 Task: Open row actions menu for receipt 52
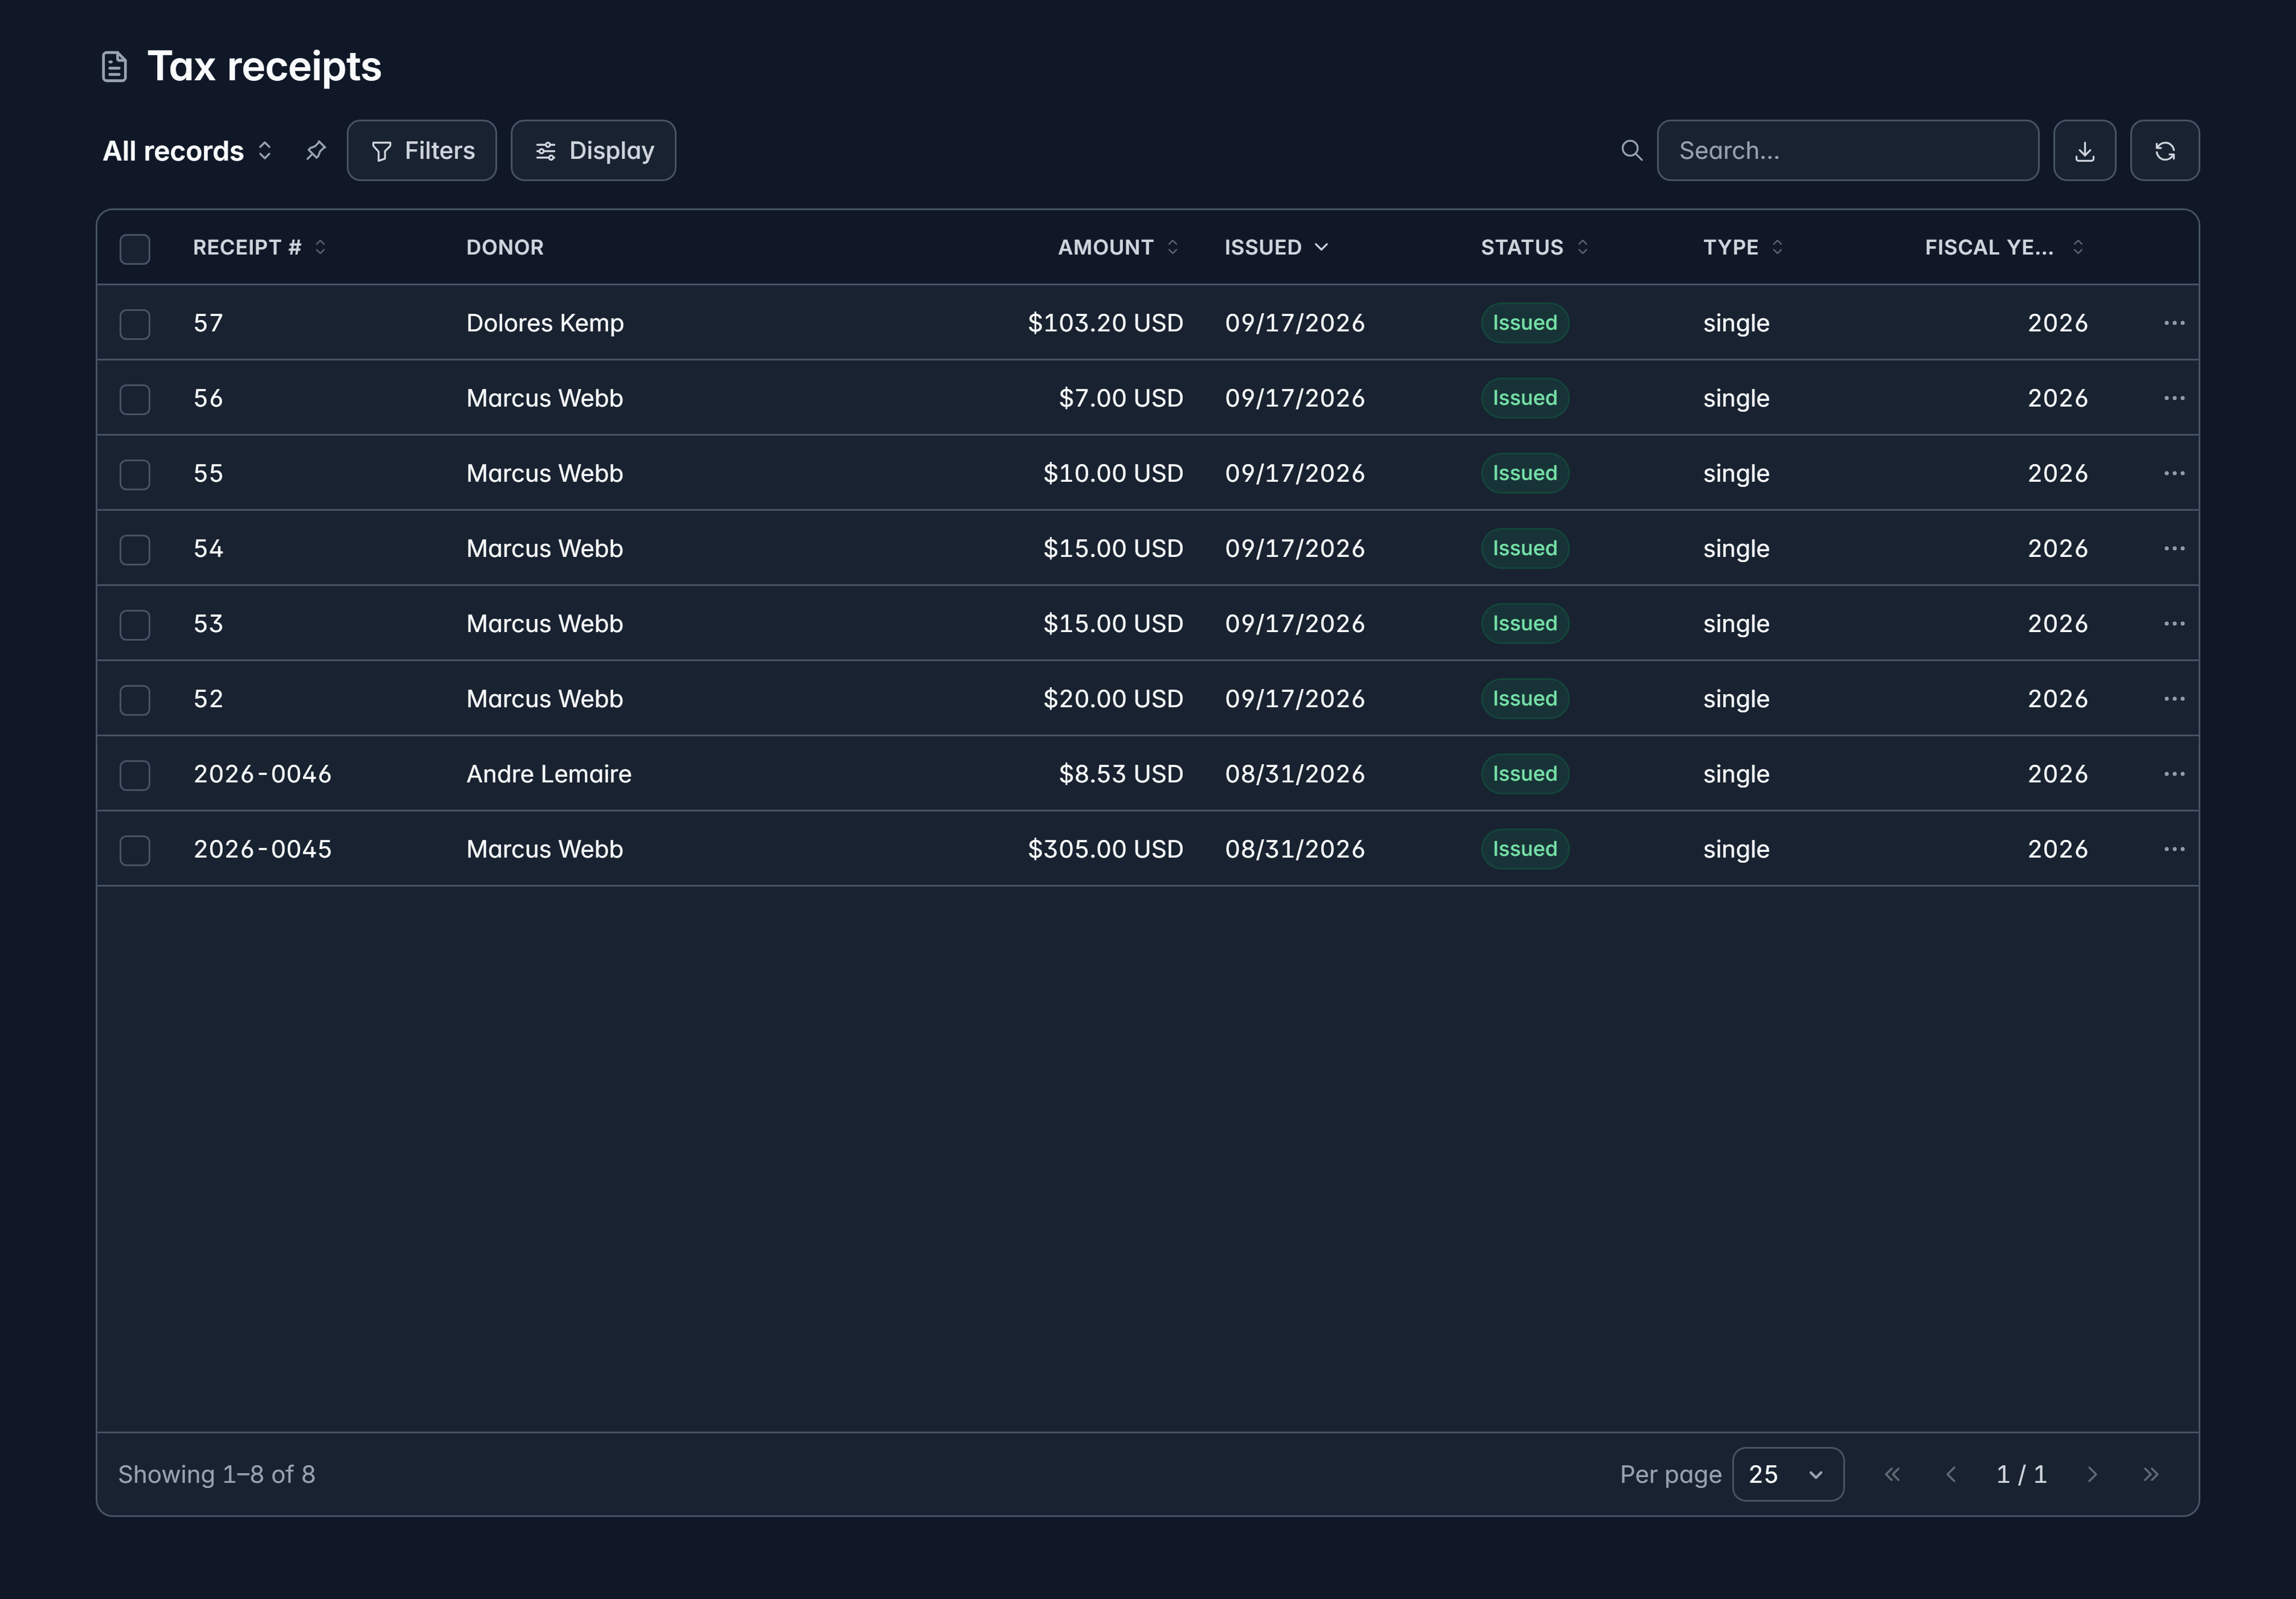point(2173,698)
